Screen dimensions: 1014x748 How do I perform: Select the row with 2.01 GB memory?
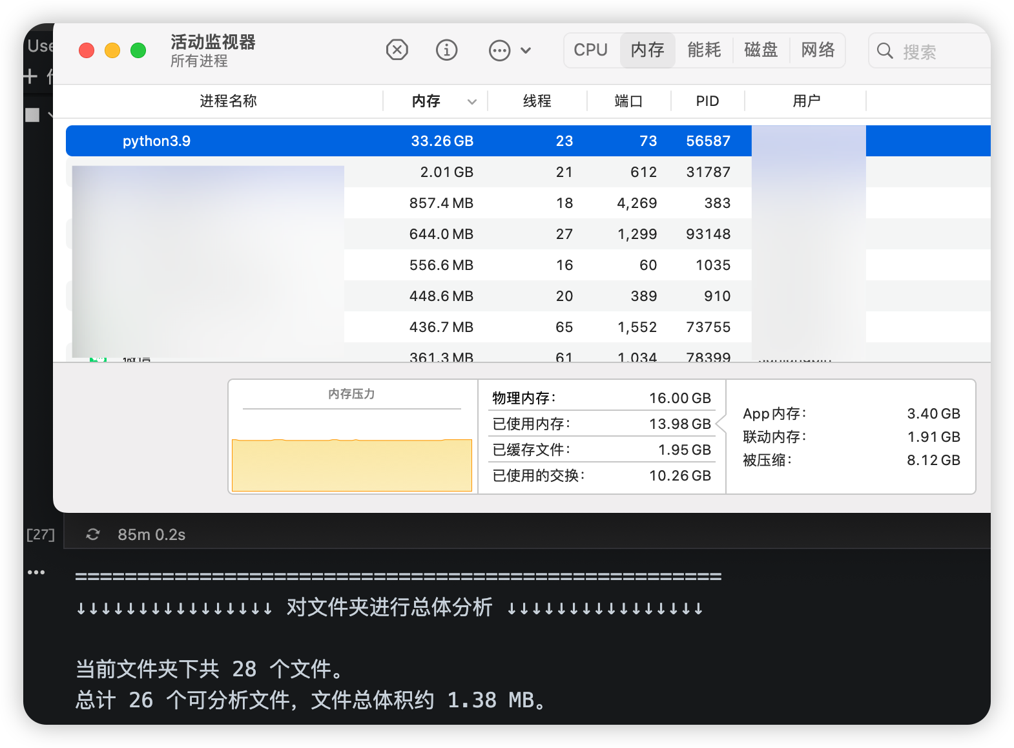(528, 172)
